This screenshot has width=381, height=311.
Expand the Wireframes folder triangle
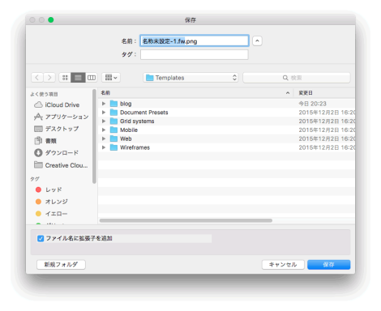click(x=104, y=147)
